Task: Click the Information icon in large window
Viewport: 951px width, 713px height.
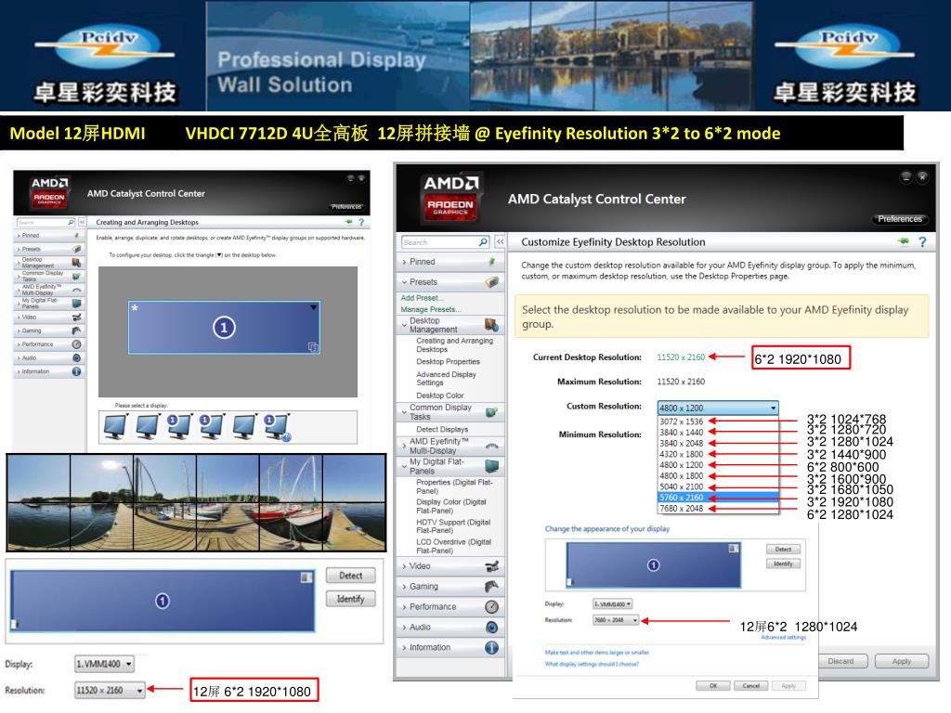Action: coord(492,647)
